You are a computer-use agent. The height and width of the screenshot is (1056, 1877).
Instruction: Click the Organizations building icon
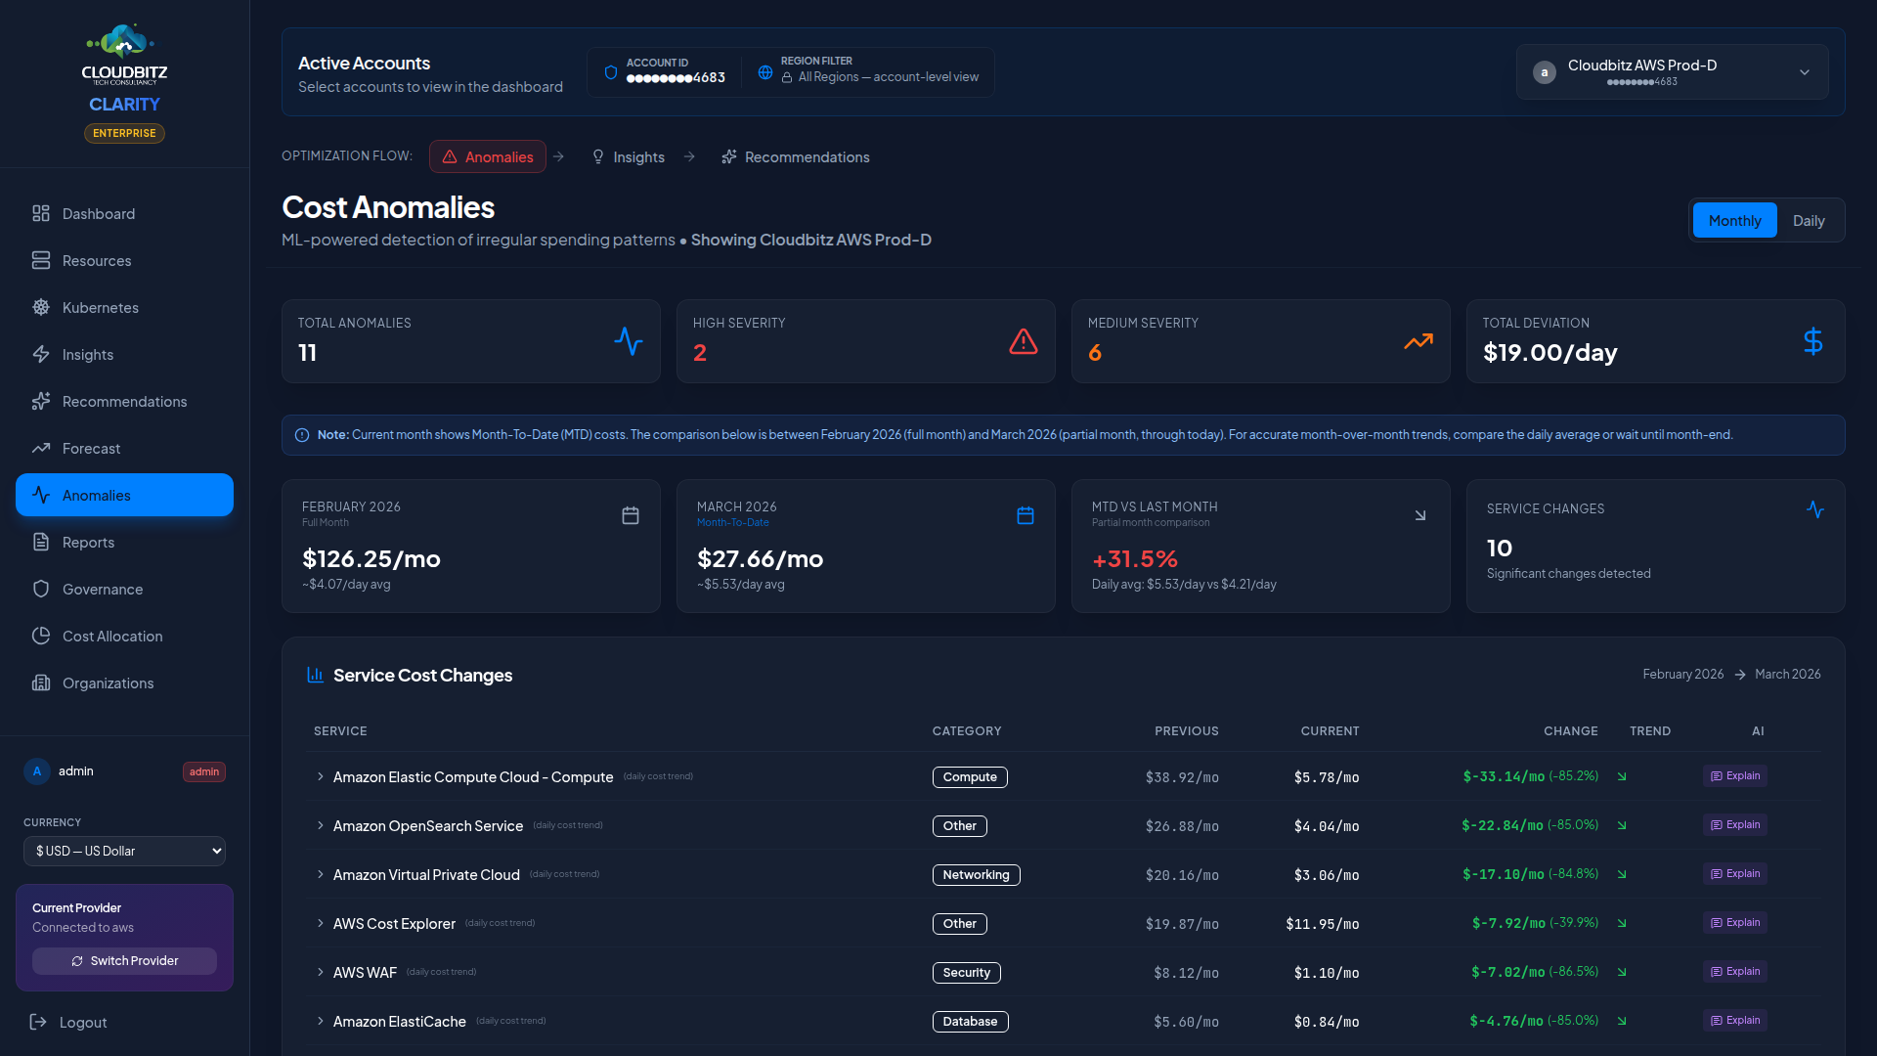tap(41, 682)
